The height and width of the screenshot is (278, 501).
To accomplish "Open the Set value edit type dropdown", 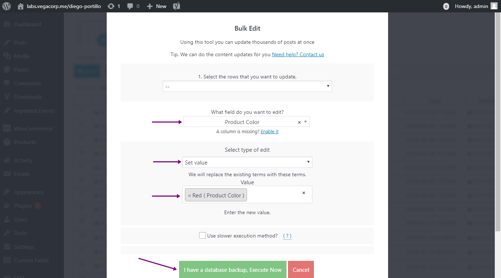I will pyautogui.click(x=247, y=162).
